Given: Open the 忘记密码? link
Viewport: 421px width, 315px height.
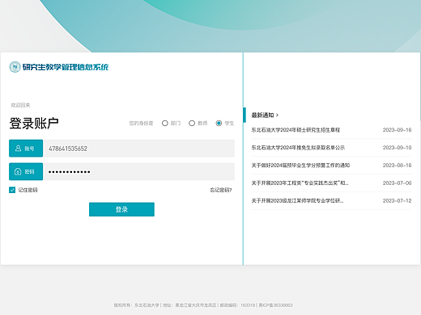Looking at the screenshot, I should tap(221, 190).
